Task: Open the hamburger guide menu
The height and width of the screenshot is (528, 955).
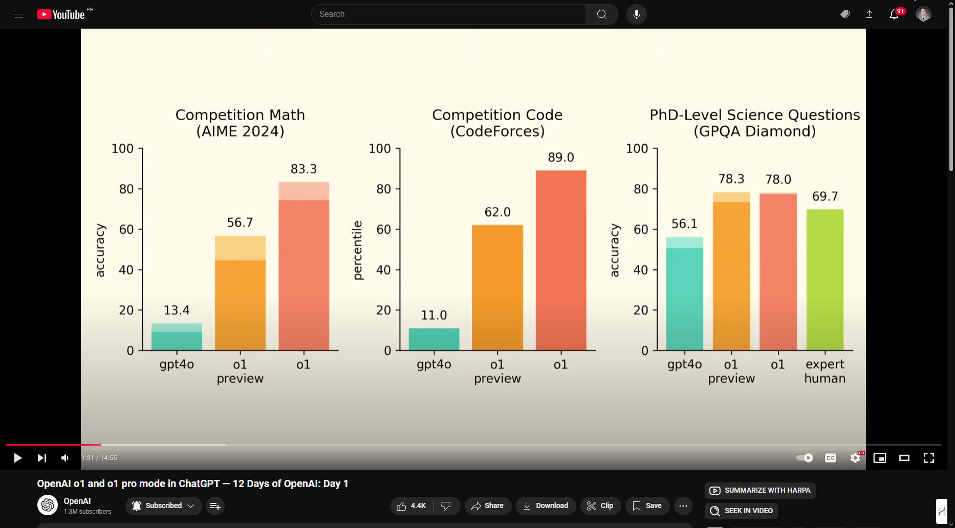Action: click(18, 14)
